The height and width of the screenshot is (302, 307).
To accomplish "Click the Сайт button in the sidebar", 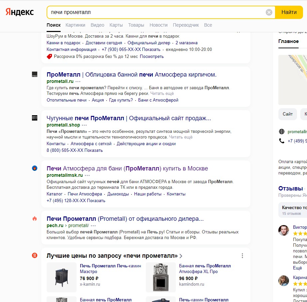I will click(x=288, y=114).
